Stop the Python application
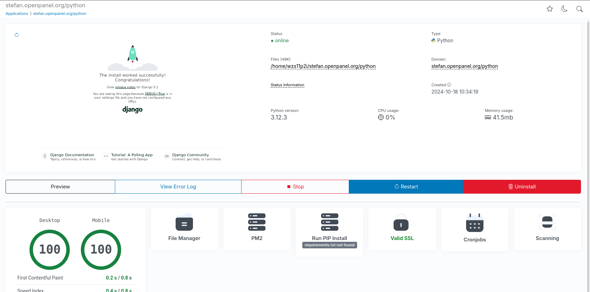 (x=295, y=187)
